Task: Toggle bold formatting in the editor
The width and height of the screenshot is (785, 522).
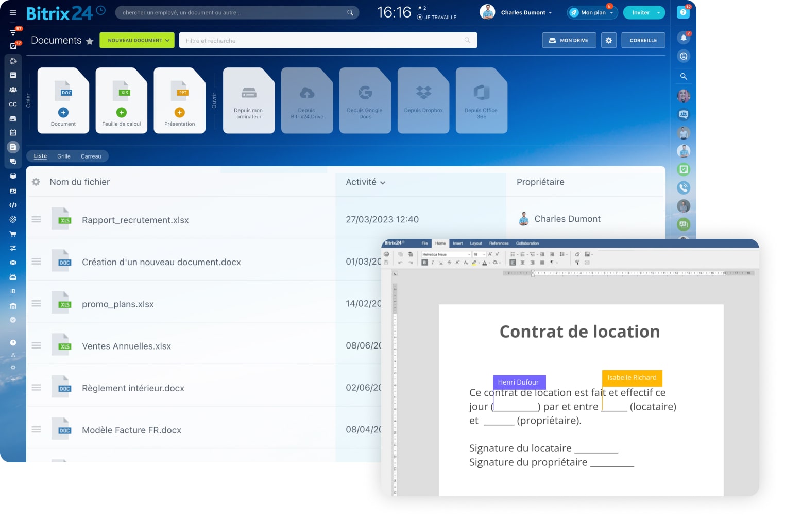Action: pos(424,263)
